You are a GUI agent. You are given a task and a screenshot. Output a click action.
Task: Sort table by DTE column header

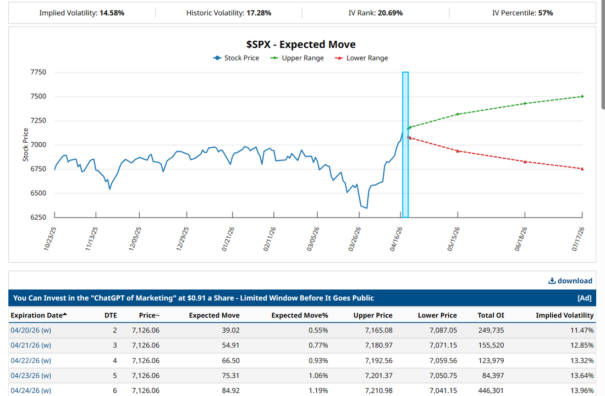click(x=110, y=315)
